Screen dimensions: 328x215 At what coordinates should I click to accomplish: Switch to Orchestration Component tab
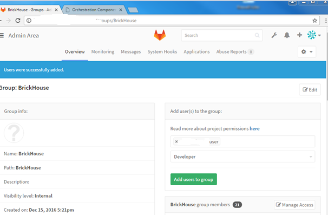coord(94,10)
